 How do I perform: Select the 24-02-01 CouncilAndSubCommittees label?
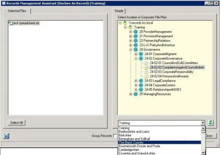click(x=174, y=63)
